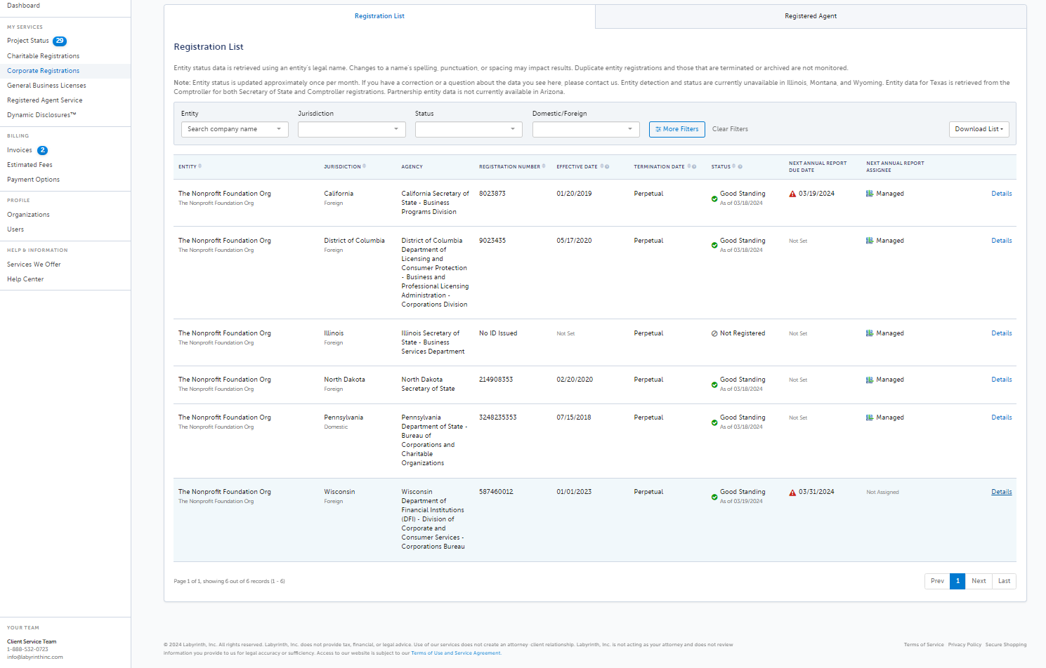Click the Prev pagination button
Screen dimensions: 1046x668
937,581
